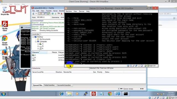Viewport: 177px width, 99px height.
Task: Open Internet Explorer from taskbar
Action: tap(62, 94)
